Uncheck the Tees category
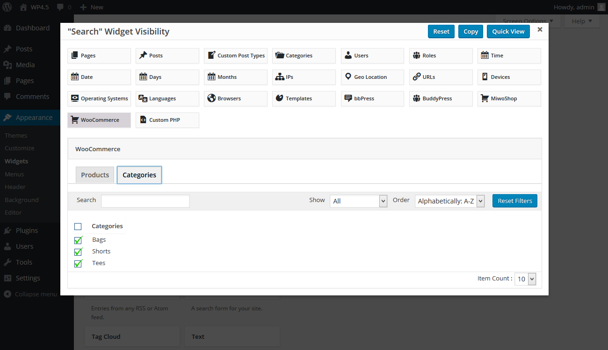 [78, 263]
